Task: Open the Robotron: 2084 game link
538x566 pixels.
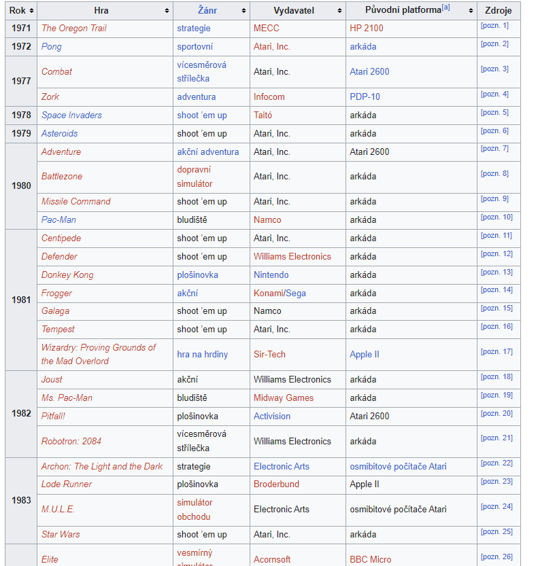Action: click(x=71, y=441)
